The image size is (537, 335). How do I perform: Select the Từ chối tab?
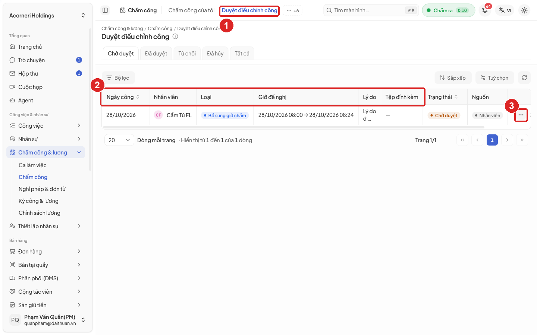(187, 54)
